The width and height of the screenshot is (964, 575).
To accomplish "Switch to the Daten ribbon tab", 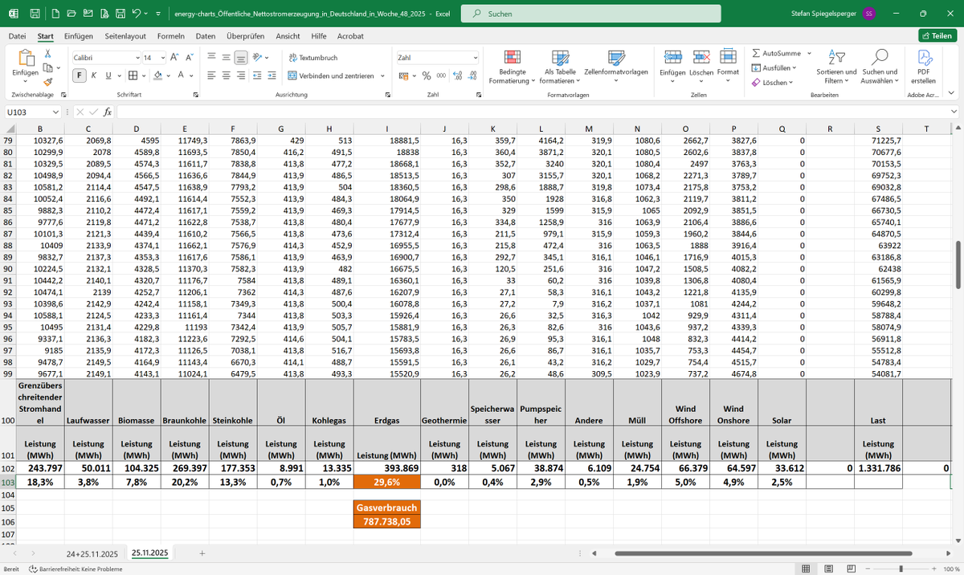I will click(206, 36).
